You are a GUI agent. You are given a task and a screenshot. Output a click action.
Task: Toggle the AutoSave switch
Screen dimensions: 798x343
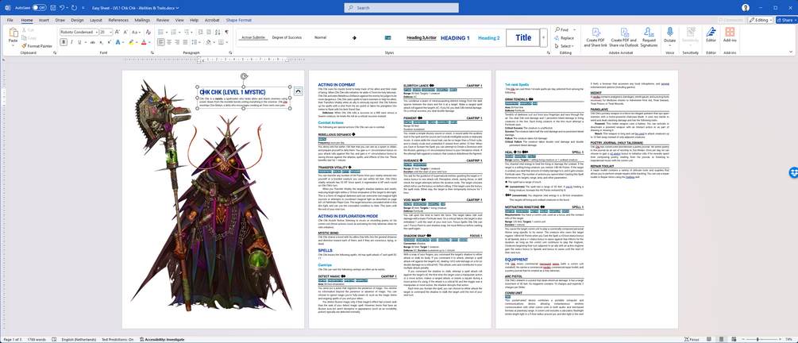39,8
